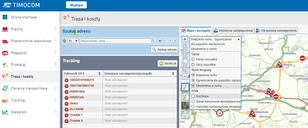Click the magnifier icon in address field

tap(153, 41)
